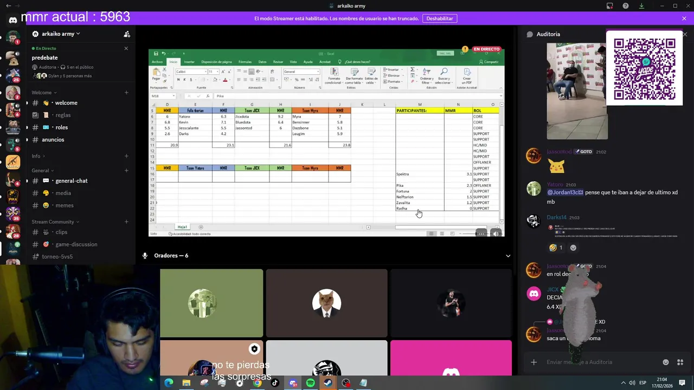Show hidden taskbar tray icons chevron
This screenshot has width=694, height=390.
click(623, 383)
